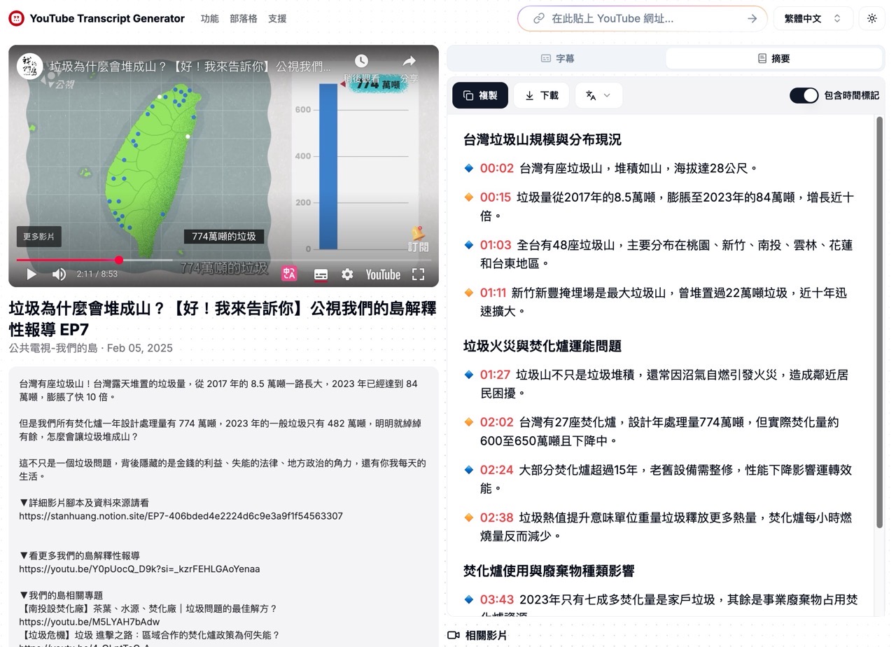Click the 更多影片 overlay button
The width and height of the screenshot is (896, 647).
38,237
